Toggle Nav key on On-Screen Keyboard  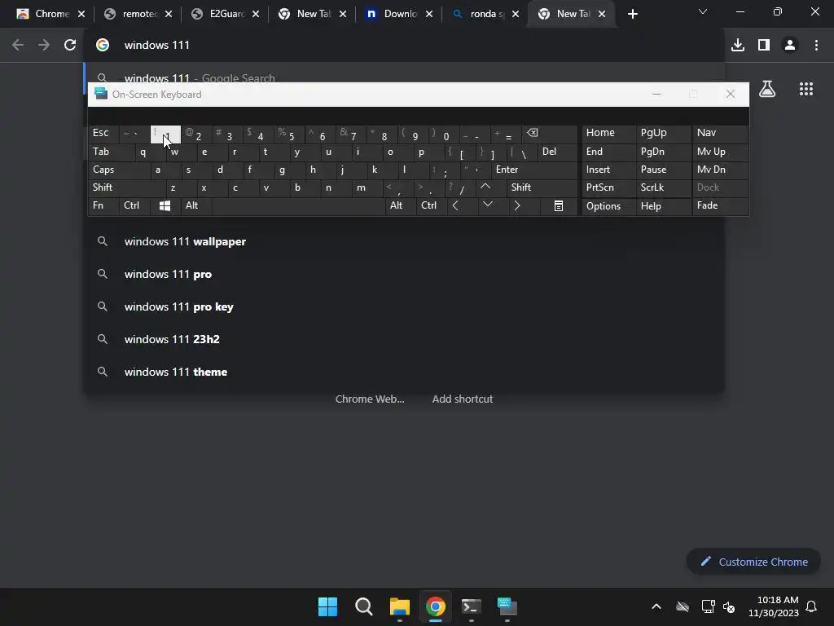(x=720, y=133)
